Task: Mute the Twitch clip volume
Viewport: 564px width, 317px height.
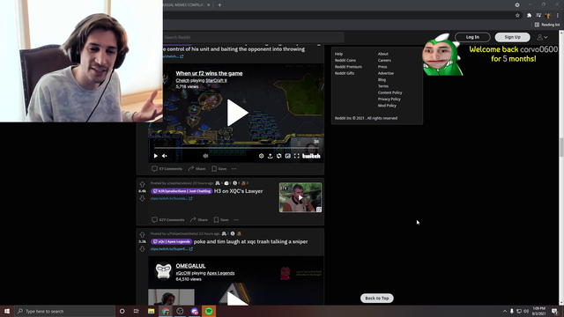Action: point(165,156)
